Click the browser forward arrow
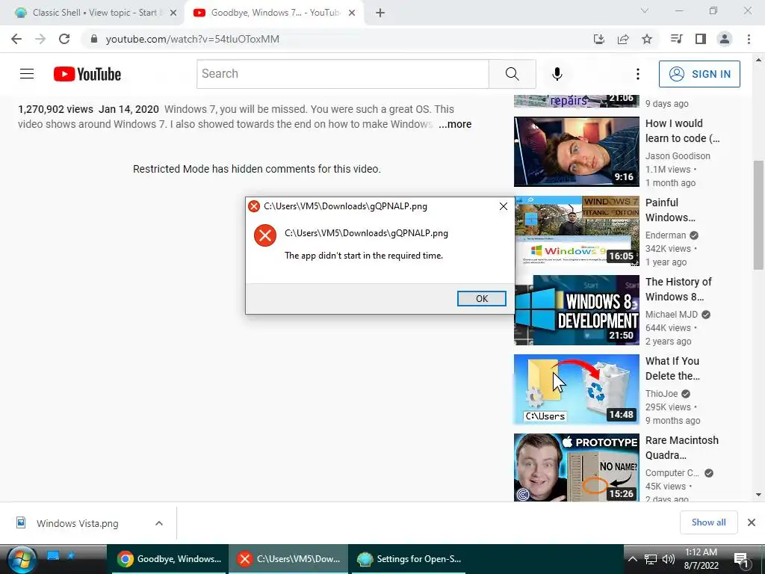The image size is (765, 574). [40, 39]
